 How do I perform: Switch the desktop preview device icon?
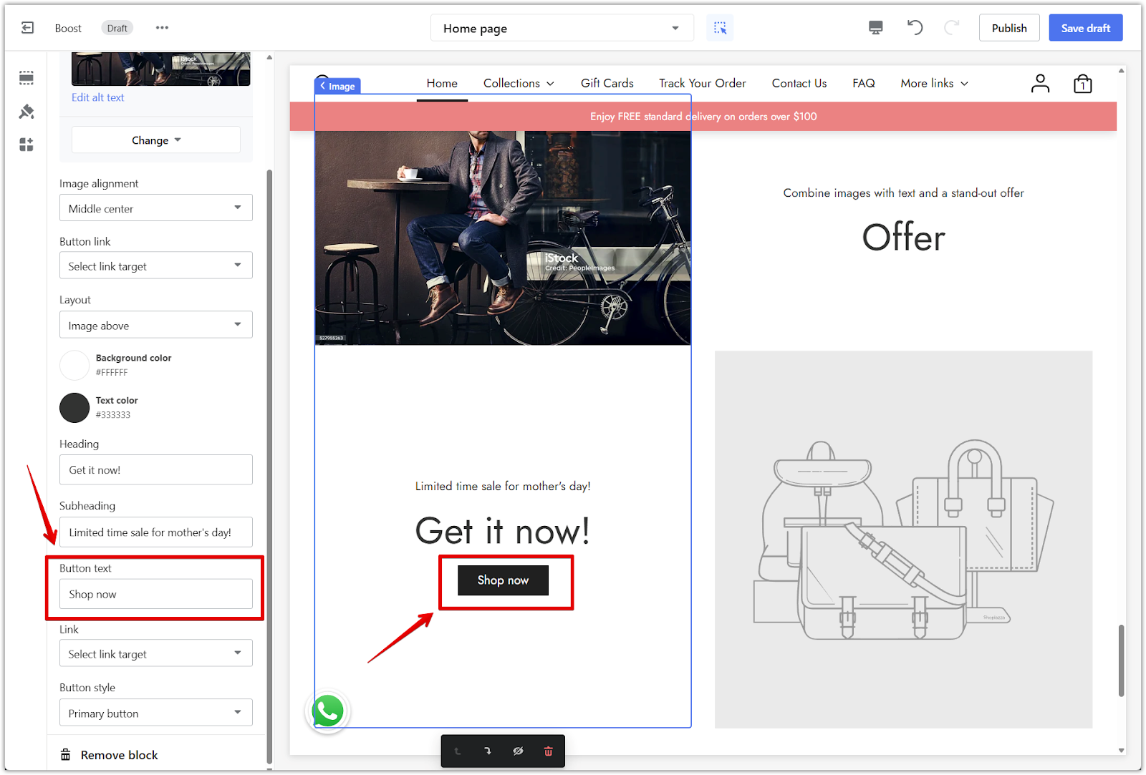coord(875,28)
